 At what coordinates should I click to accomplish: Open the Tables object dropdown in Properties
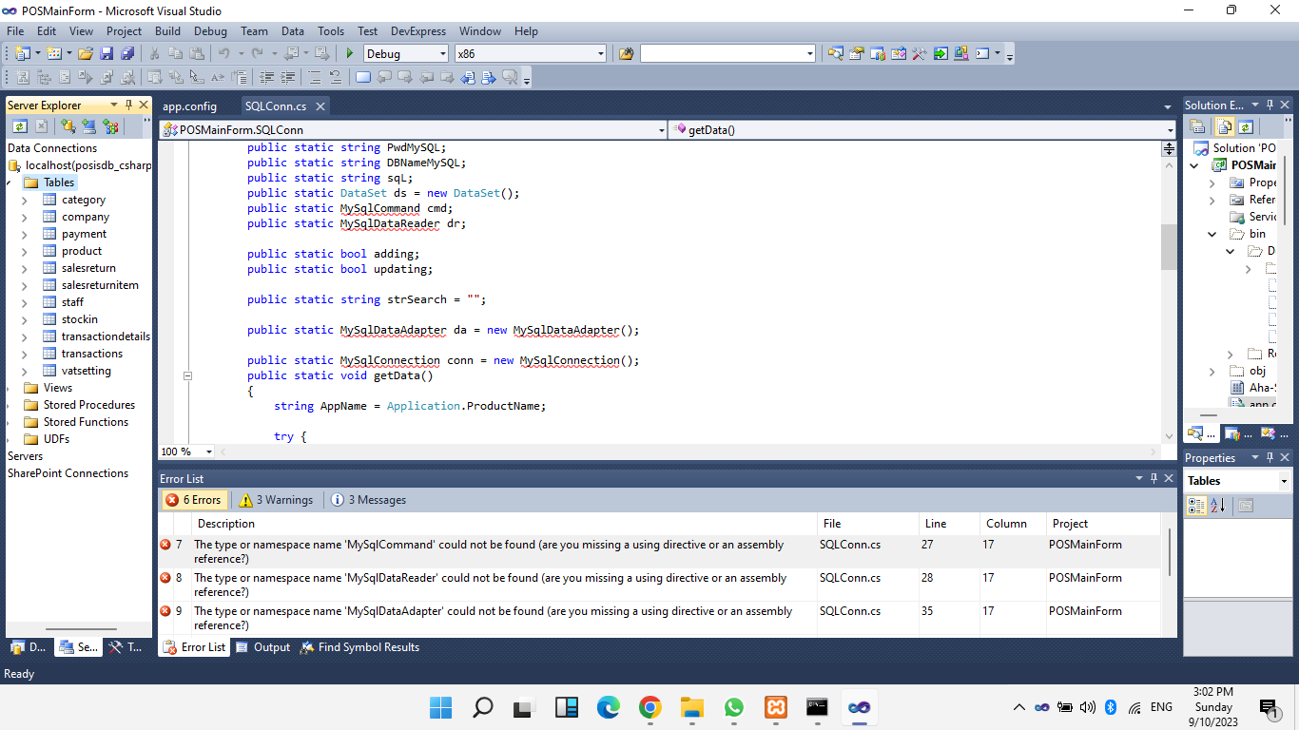(1283, 481)
